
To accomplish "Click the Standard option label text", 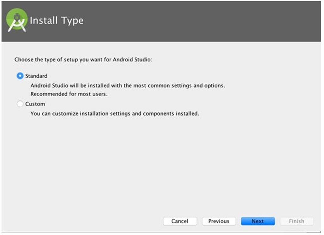I will pos(36,76).
